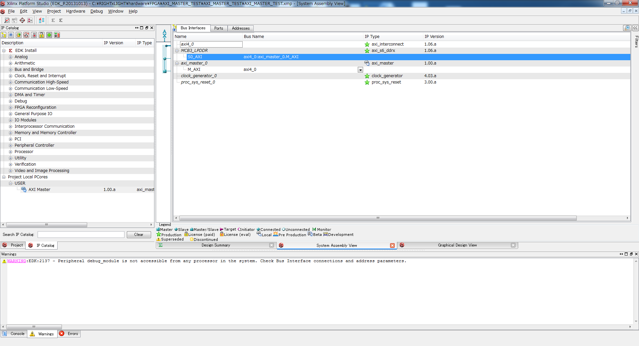Switch to the Ports tab

(x=219, y=28)
